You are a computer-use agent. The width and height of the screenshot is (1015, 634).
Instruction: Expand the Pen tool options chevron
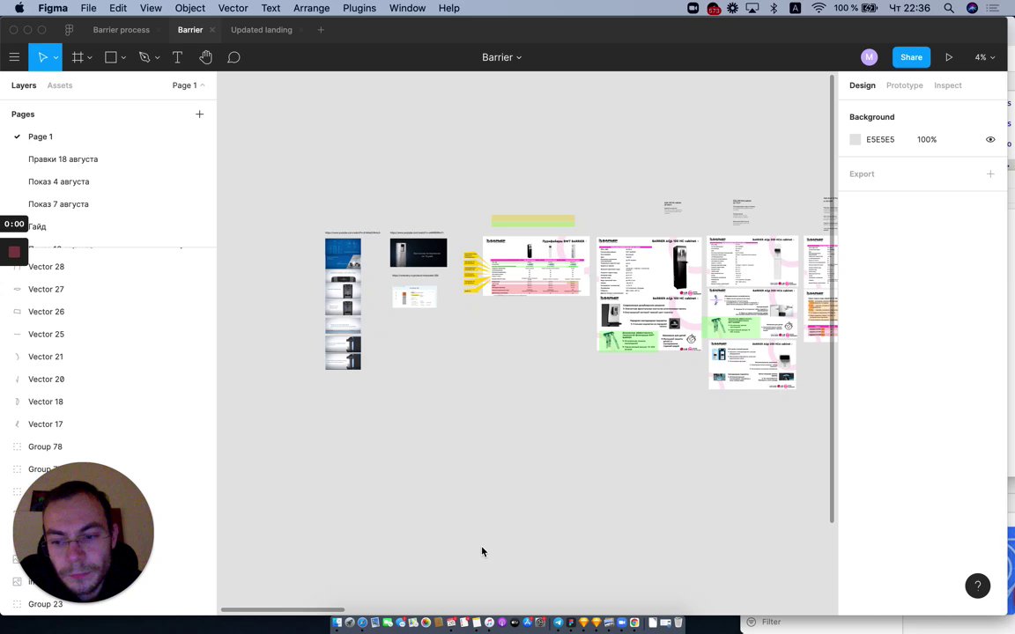pos(157,57)
